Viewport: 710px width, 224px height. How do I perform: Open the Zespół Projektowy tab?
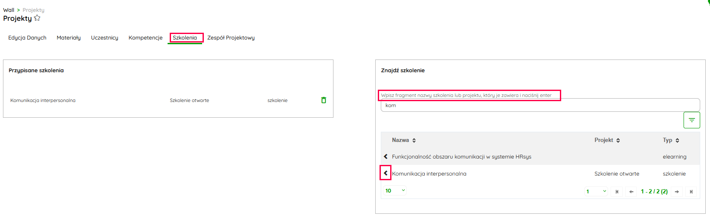click(x=231, y=38)
